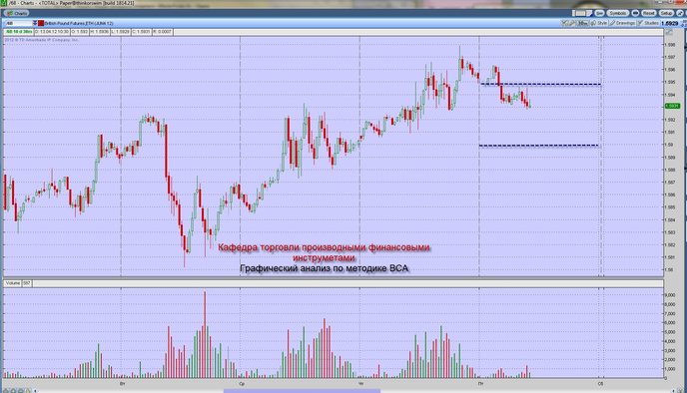
Task: Click the scale icon atop the price axis
Action: [669, 32]
